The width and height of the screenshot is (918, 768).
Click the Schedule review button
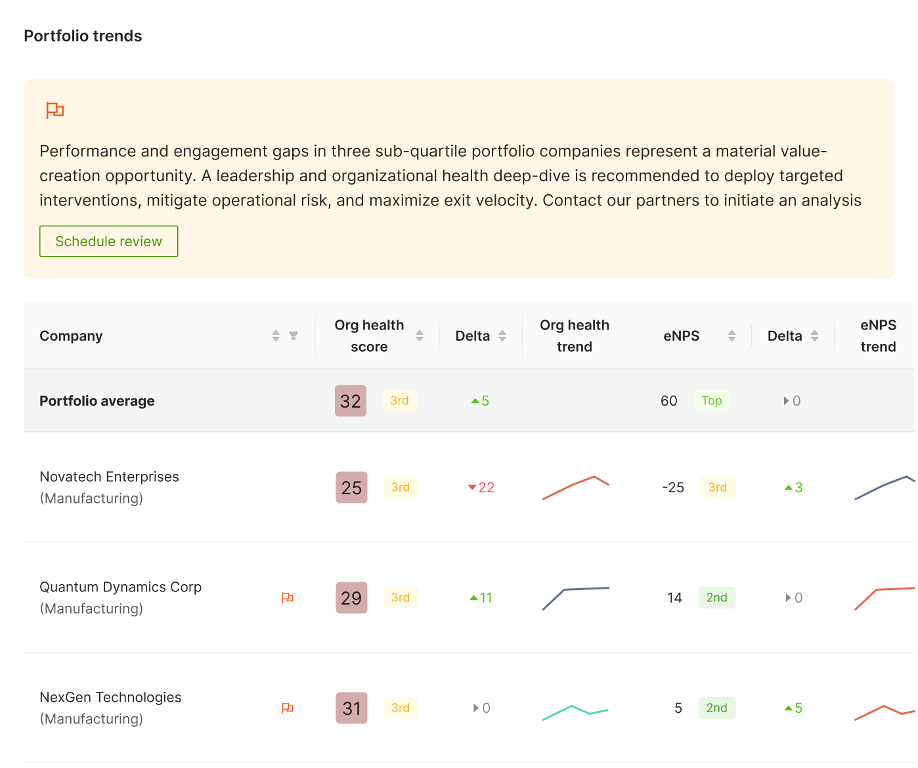(x=109, y=242)
